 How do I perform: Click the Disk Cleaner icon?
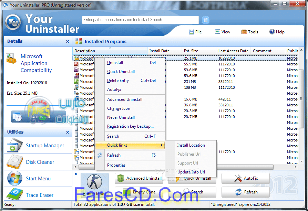point(14,162)
